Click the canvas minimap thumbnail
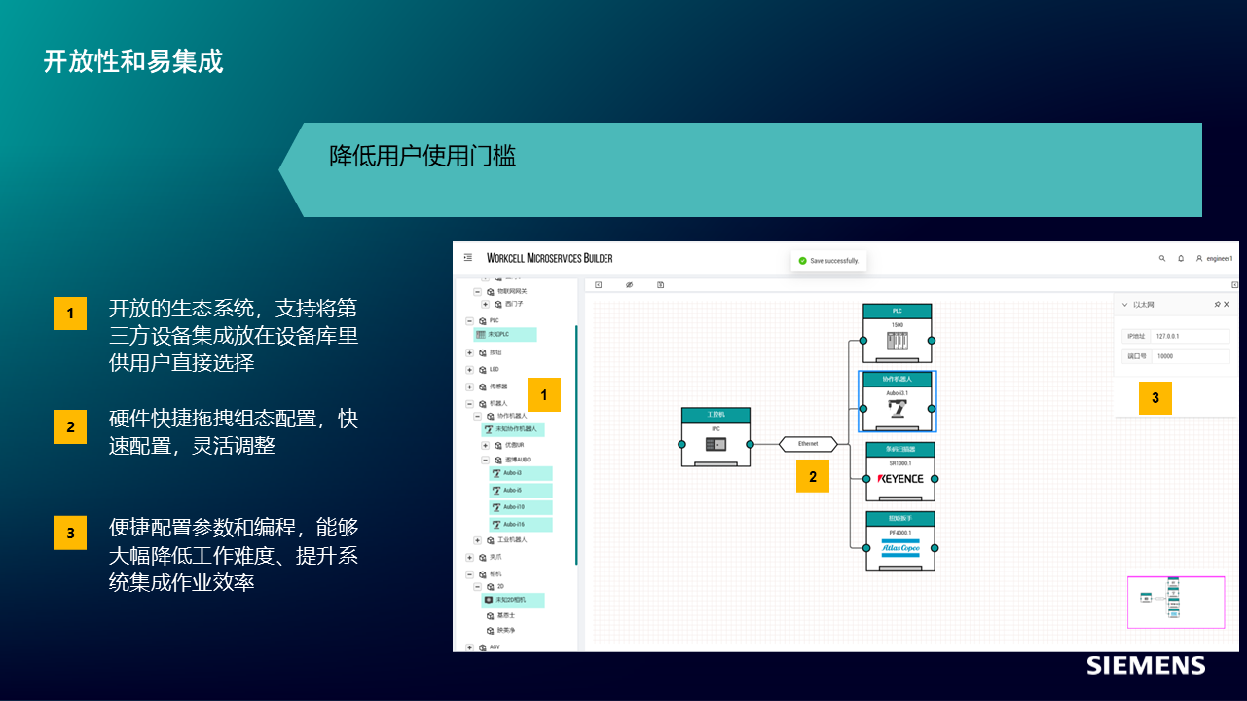Viewport: 1247px width, 701px height. click(1175, 601)
